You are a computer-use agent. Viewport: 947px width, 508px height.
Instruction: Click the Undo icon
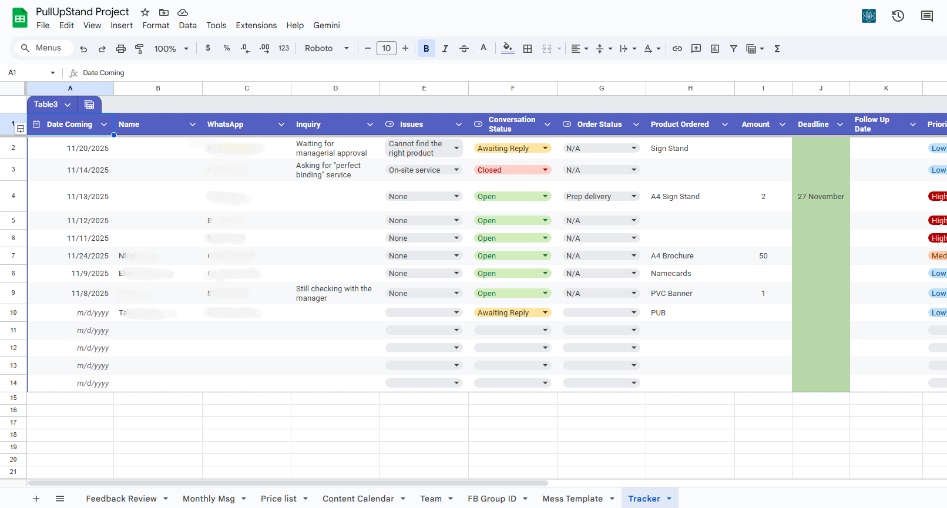point(83,49)
